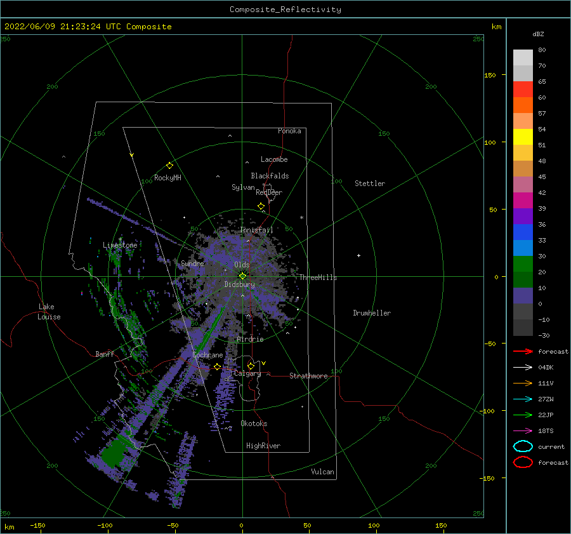Viewport: 571px width, 534px height.
Task: Click the green reflectivity blob southwest near 200 km ring
Action: point(114,453)
